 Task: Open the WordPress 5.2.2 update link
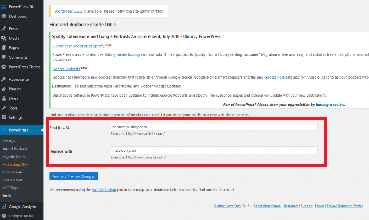click(x=68, y=11)
